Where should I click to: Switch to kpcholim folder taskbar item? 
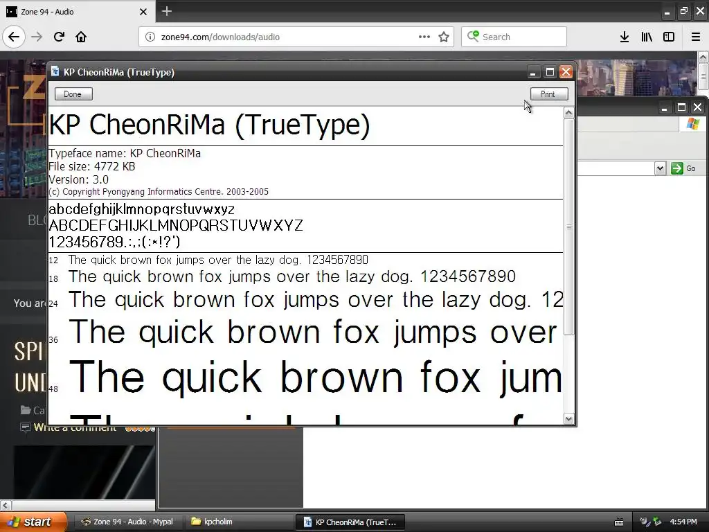point(238,522)
